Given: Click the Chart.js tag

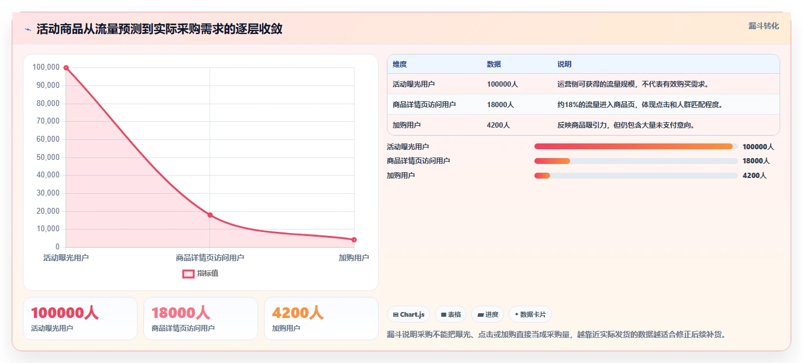Looking at the screenshot, I should (x=409, y=314).
